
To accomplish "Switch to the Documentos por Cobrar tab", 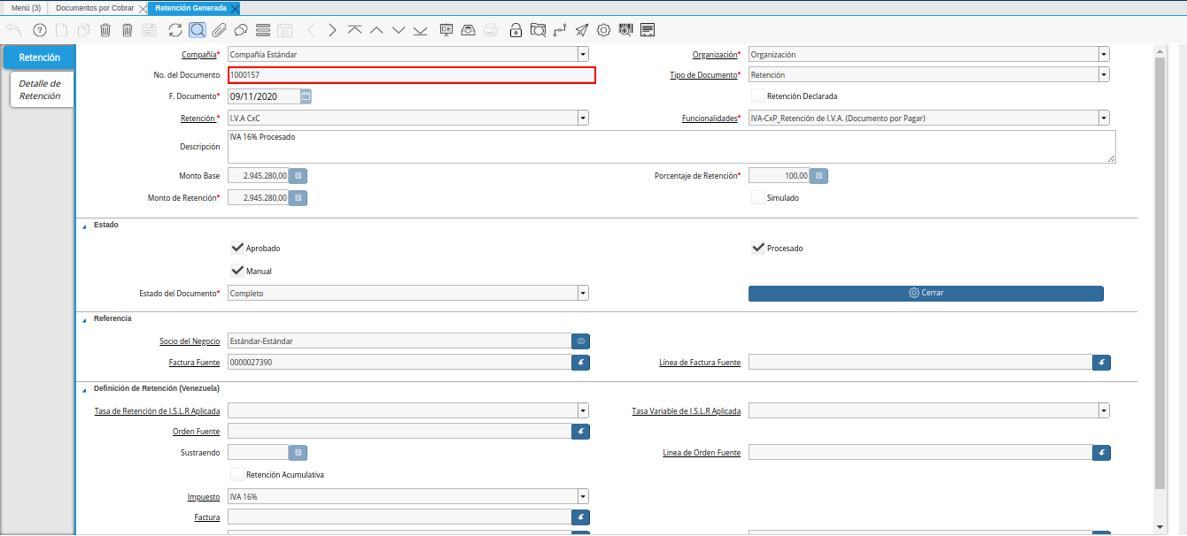I will [x=95, y=8].
